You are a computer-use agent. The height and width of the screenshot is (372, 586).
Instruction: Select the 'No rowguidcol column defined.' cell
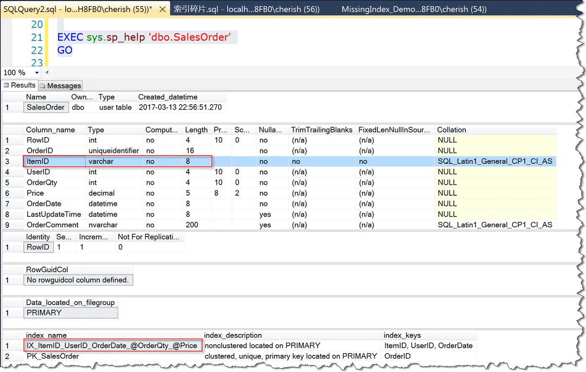click(x=78, y=280)
